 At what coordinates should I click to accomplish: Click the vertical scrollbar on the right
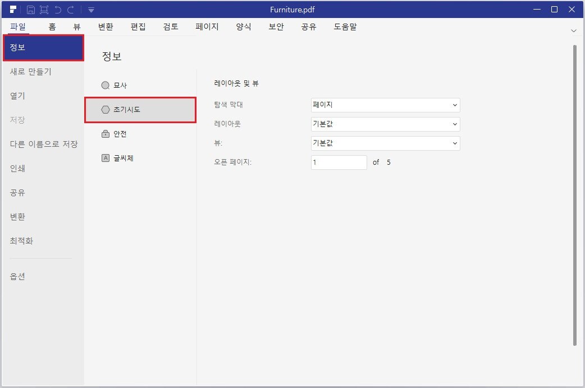574,195
